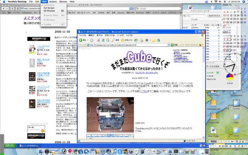
Task: Click Safari Home button
Action: point(18,9)
